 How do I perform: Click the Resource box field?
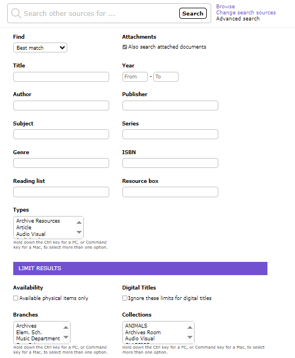pos(170,192)
